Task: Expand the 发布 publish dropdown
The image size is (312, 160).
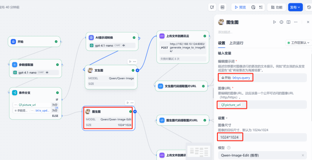Action: click(295, 7)
